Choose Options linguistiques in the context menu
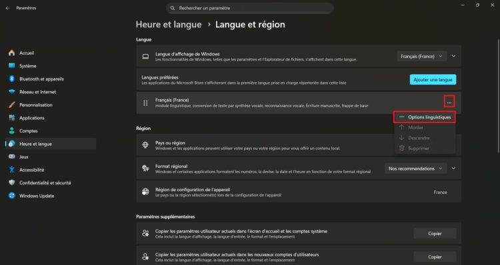This screenshot has height=265, width=500. [x=425, y=117]
